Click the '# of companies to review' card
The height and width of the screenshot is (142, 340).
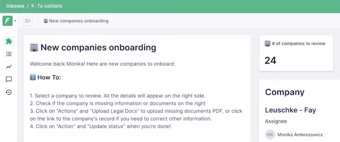coord(296,53)
